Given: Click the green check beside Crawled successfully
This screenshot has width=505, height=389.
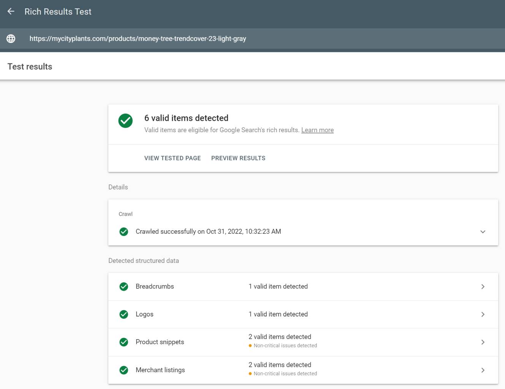Looking at the screenshot, I should (x=124, y=232).
